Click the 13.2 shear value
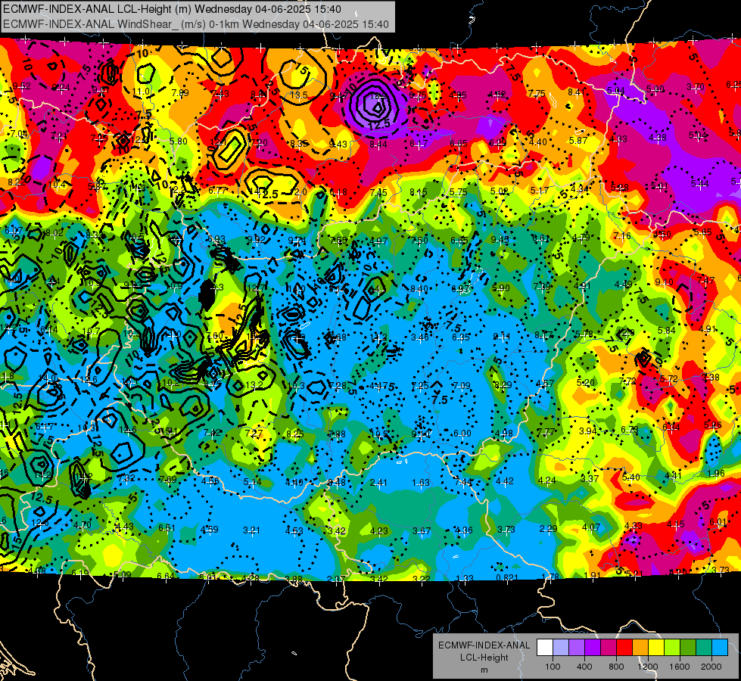This screenshot has height=681, width=741. click(254, 385)
